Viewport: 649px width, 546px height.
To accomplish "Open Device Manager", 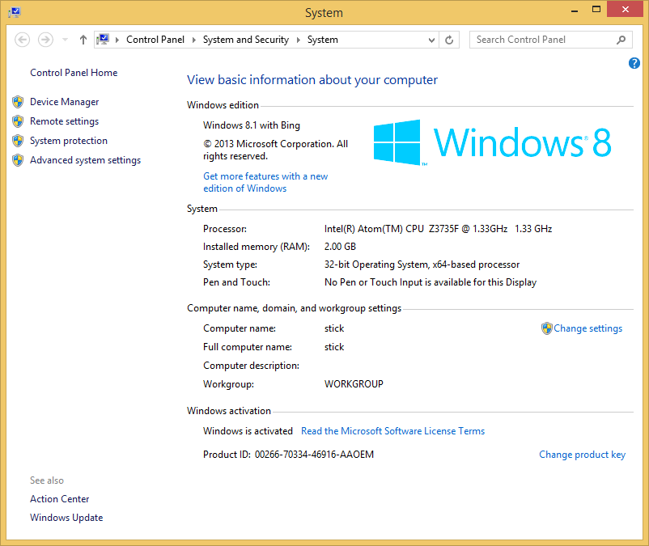I will click(x=64, y=102).
